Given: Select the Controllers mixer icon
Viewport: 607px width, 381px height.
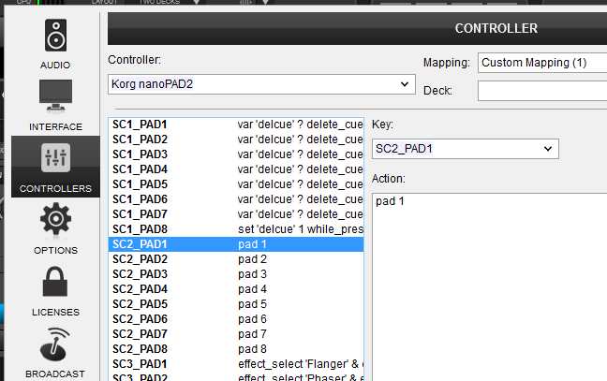Looking at the screenshot, I should tap(55, 158).
